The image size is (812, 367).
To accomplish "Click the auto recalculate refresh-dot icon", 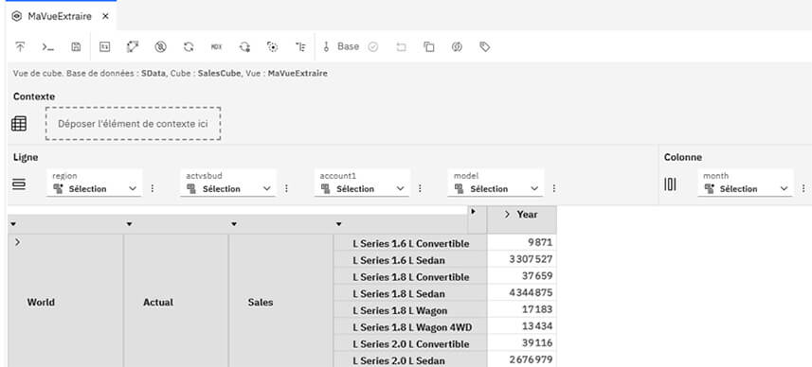I will coord(244,47).
